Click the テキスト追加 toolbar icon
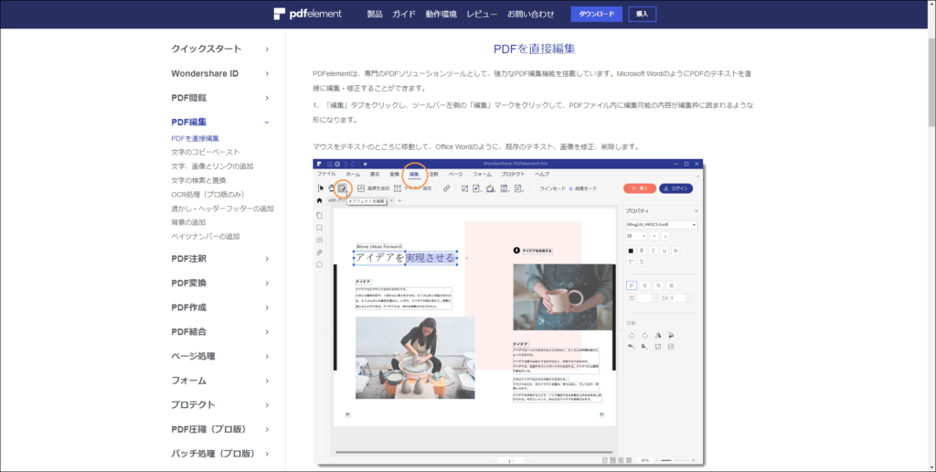This screenshot has width=936, height=472. coord(398,188)
